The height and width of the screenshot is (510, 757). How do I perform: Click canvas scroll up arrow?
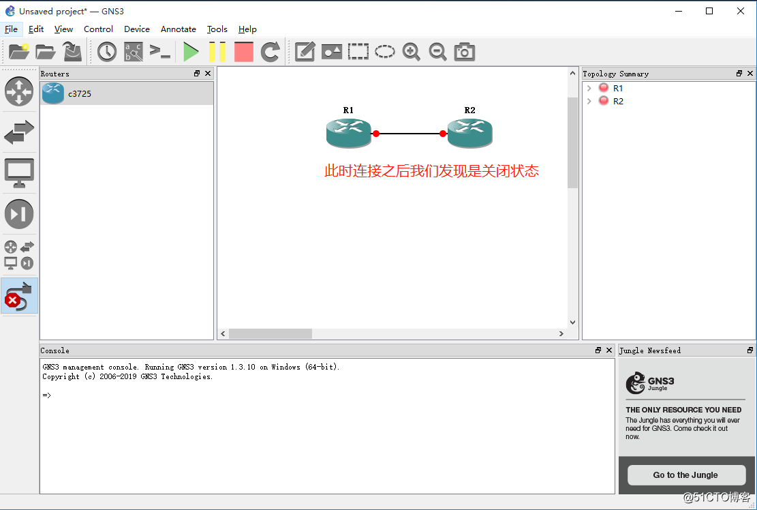click(x=572, y=73)
